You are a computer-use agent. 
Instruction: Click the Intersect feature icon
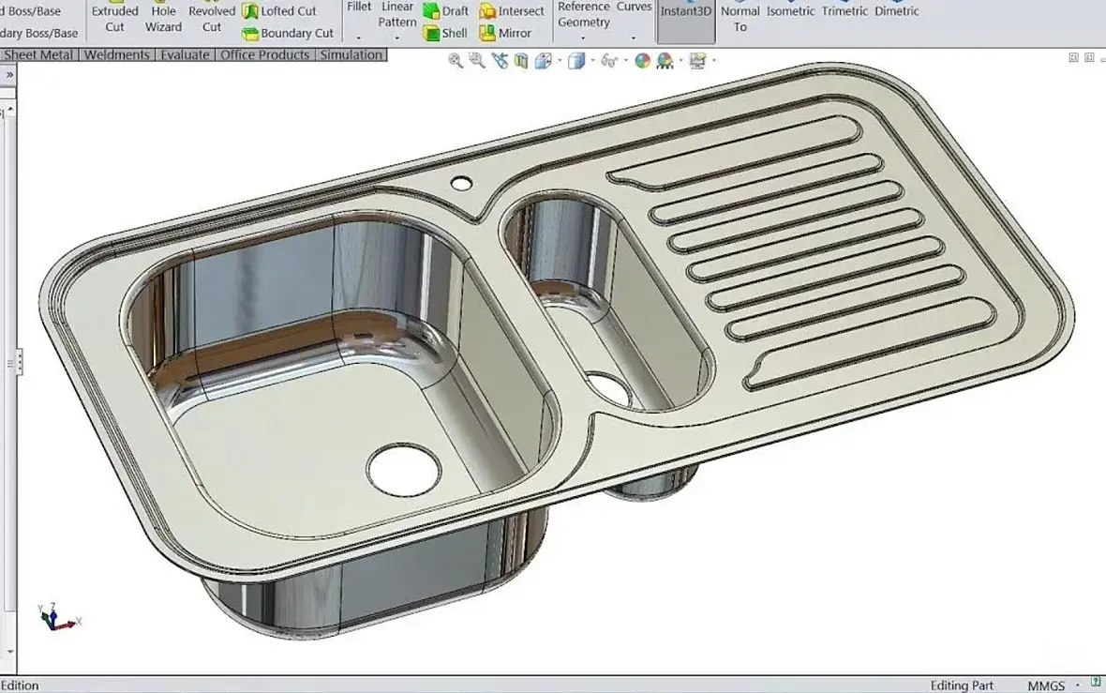487,11
